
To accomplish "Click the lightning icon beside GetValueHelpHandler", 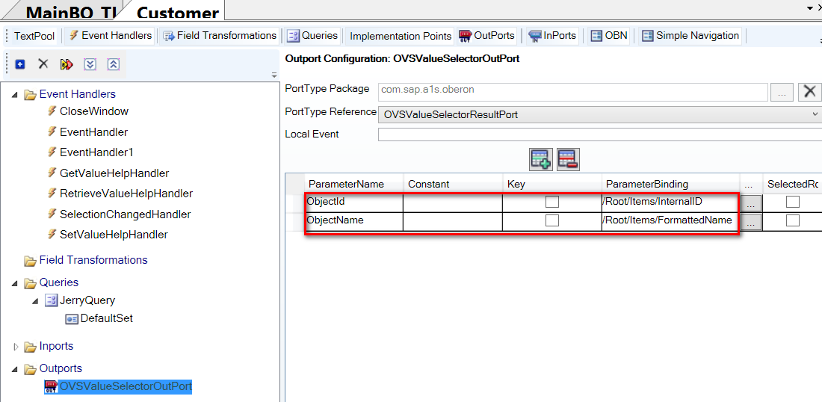I will tap(52, 173).
